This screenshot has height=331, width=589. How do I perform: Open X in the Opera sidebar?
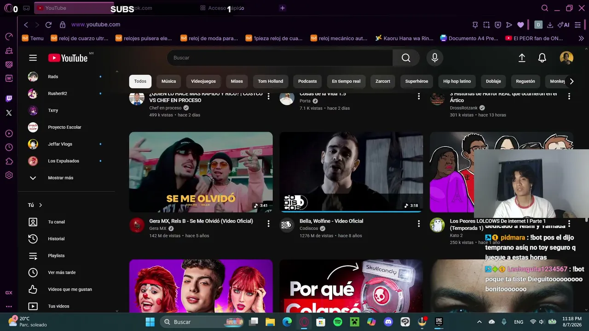point(9,113)
